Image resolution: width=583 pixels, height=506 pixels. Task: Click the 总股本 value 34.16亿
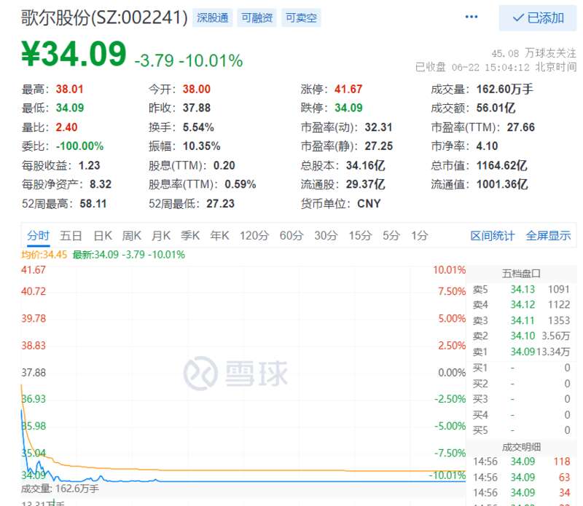coord(366,165)
